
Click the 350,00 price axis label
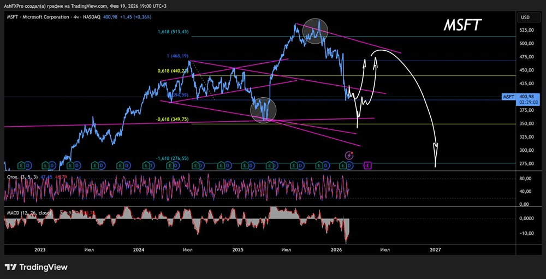(x=526, y=123)
